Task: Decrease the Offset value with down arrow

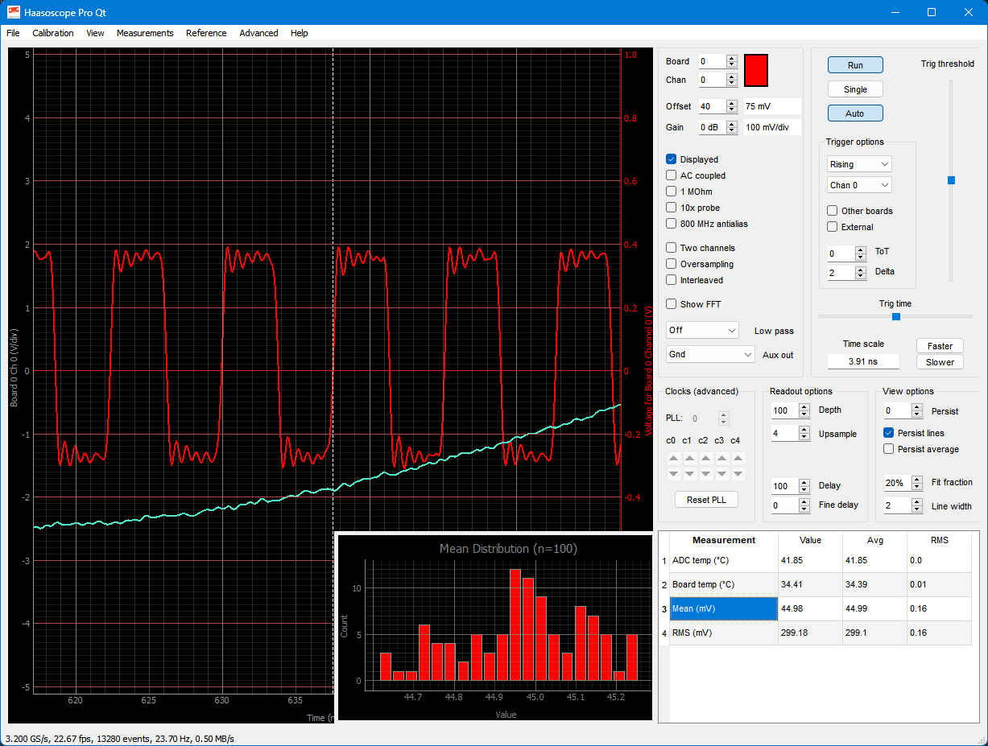Action: pos(731,110)
